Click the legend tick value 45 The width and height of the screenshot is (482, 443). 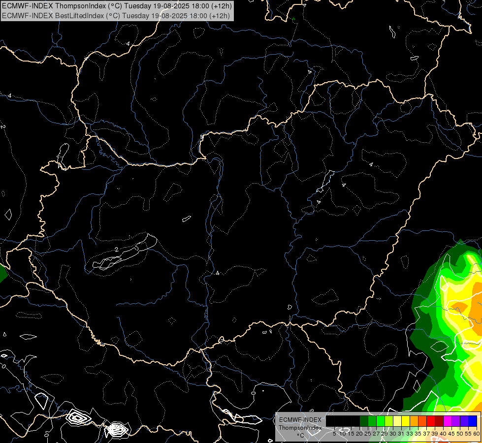coord(451,434)
